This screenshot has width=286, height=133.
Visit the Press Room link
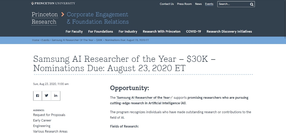(x=184, y=4)
